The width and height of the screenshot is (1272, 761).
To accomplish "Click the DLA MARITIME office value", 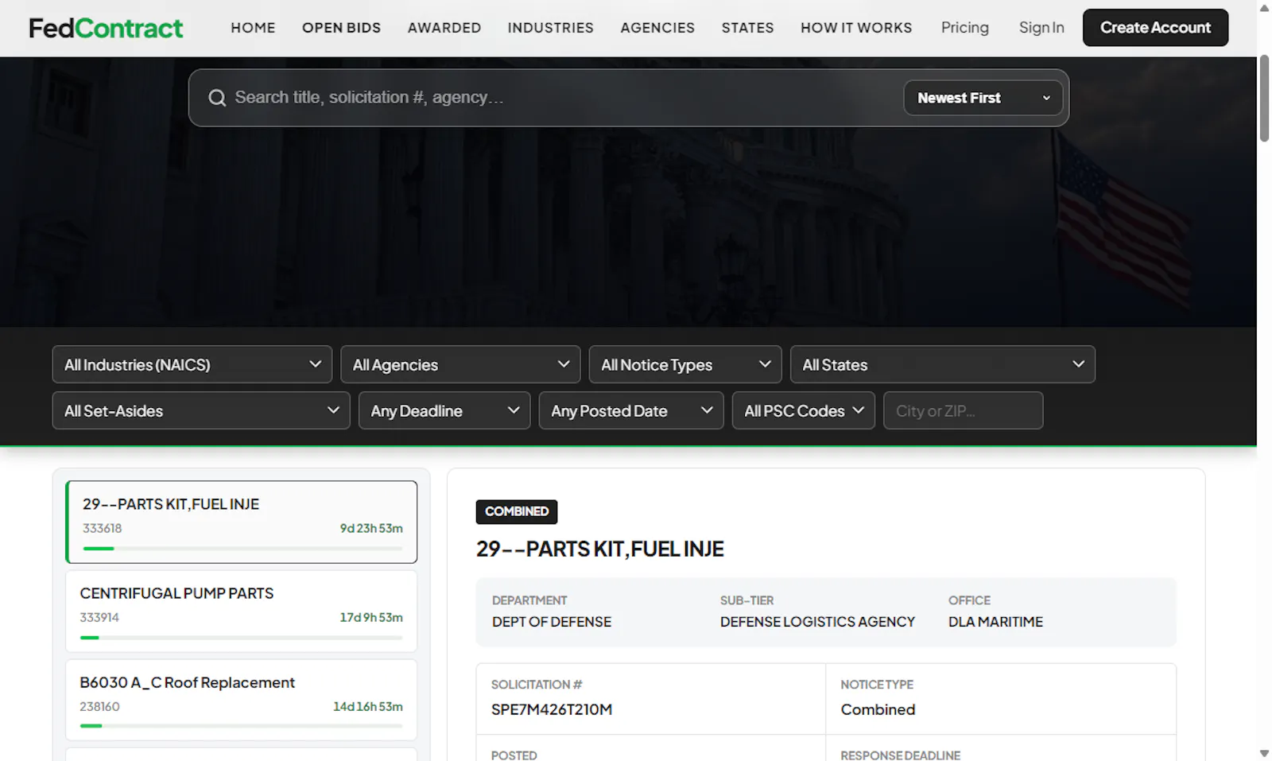I will tap(995, 622).
